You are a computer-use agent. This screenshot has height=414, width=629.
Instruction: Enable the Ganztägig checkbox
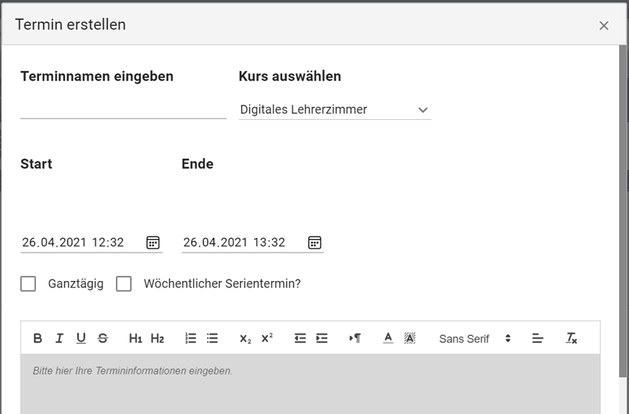28,284
